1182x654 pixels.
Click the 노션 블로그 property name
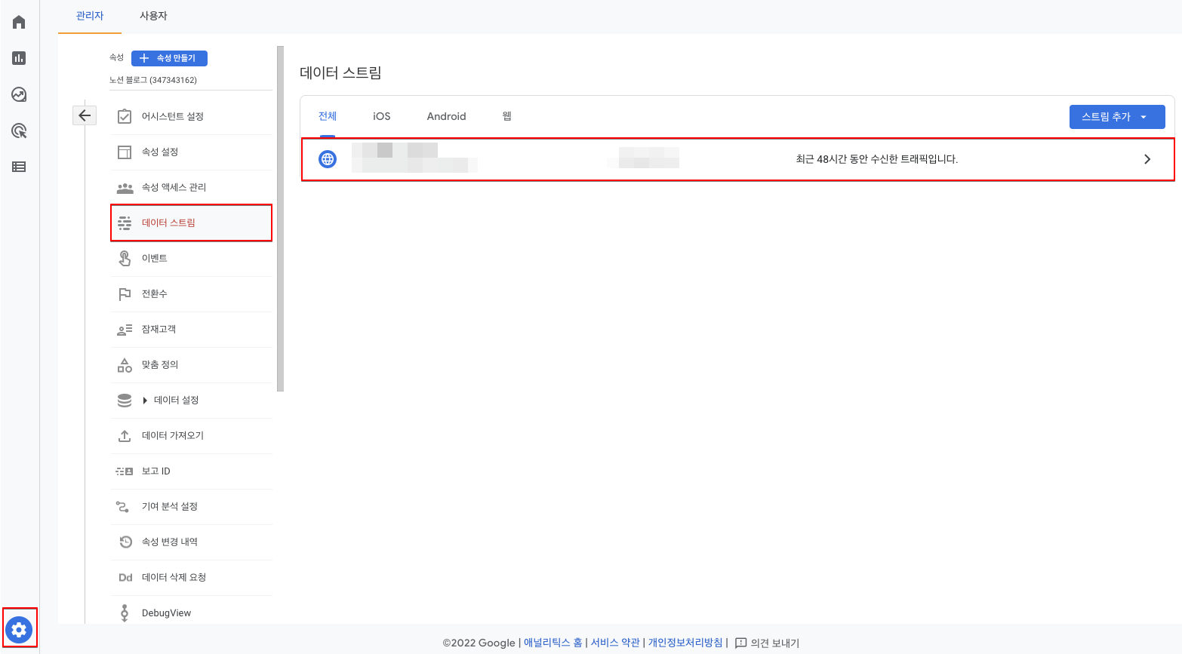click(x=153, y=80)
